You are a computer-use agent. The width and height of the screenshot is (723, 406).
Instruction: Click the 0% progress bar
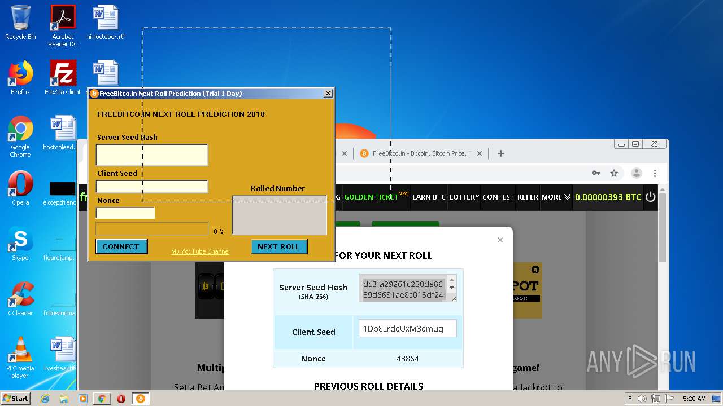tap(152, 228)
